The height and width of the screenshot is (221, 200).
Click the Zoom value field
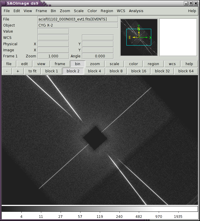[53, 56]
